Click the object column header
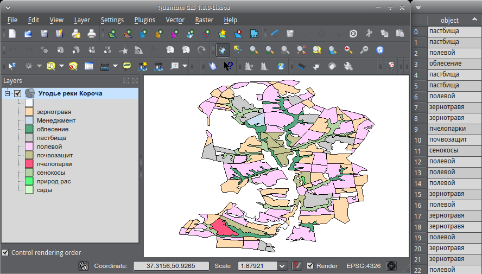The height and width of the screenshot is (274, 482). coord(450,20)
